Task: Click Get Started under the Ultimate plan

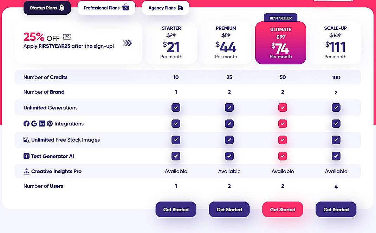Action: [x=283, y=209]
